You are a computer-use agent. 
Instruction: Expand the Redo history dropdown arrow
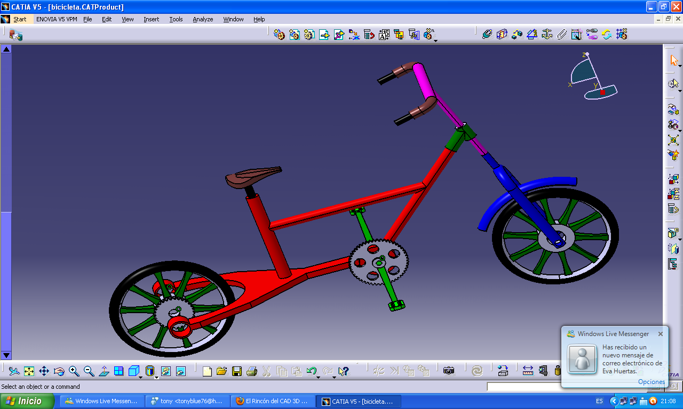pos(334,377)
